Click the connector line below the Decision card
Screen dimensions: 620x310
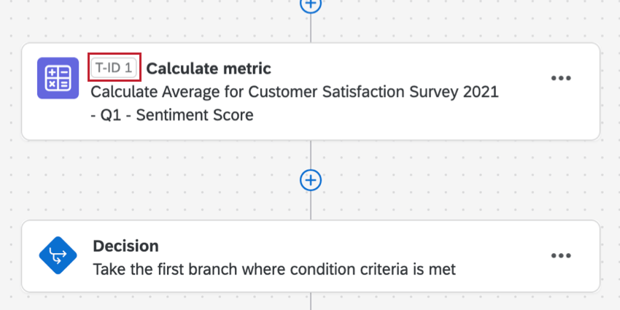point(311,301)
